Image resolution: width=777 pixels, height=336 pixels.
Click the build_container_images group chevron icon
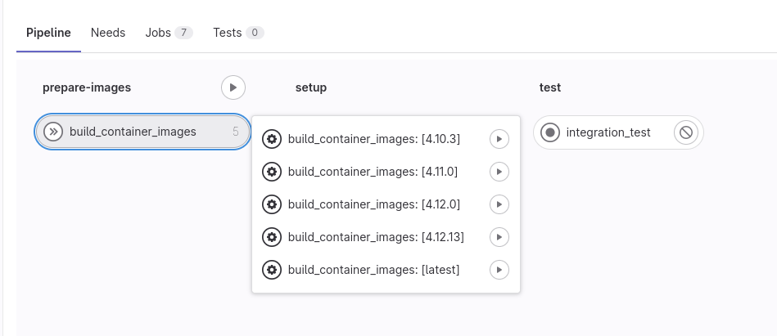[x=54, y=132]
